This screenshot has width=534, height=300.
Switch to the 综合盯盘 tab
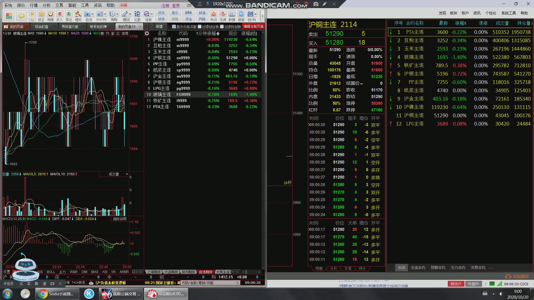(41, 27)
